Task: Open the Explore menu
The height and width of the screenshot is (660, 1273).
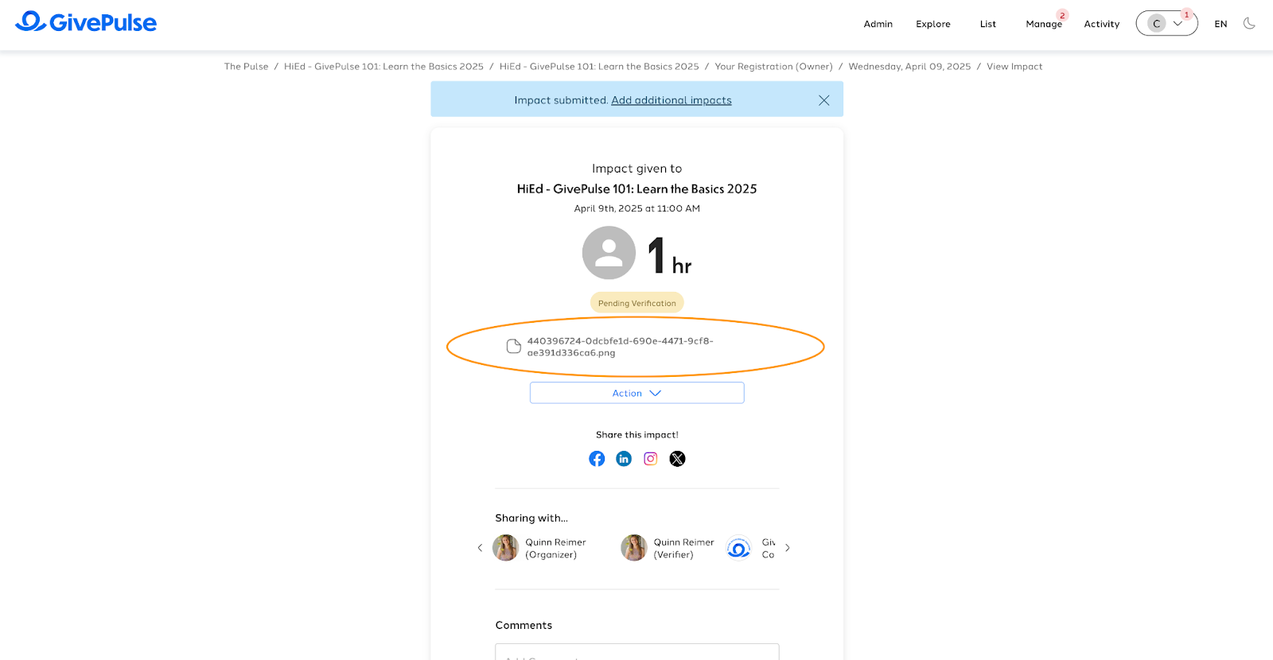Action: pos(932,24)
